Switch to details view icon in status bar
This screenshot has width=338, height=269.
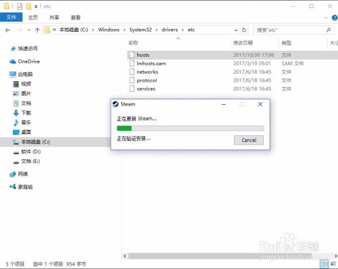point(324,264)
